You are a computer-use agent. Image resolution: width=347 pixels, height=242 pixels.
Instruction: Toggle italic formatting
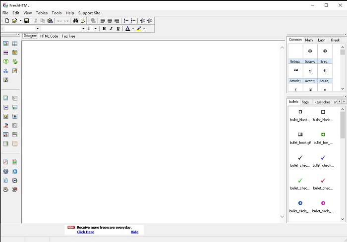[x=111, y=29]
